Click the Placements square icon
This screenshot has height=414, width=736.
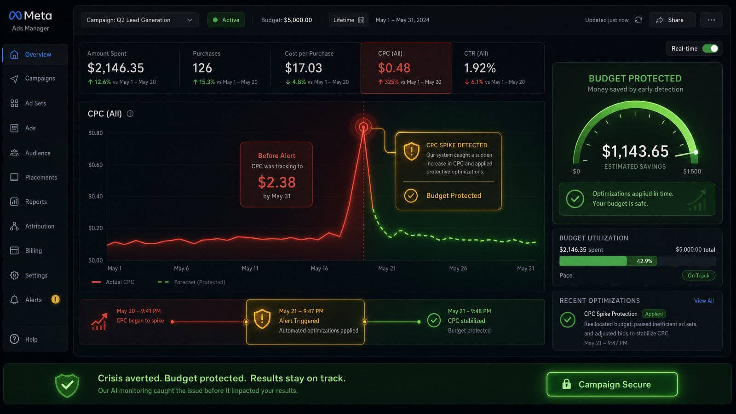[x=14, y=177]
